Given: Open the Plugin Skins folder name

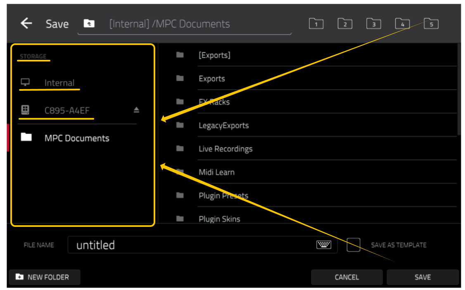Looking at the screenshot, I should tap(219, 219).
